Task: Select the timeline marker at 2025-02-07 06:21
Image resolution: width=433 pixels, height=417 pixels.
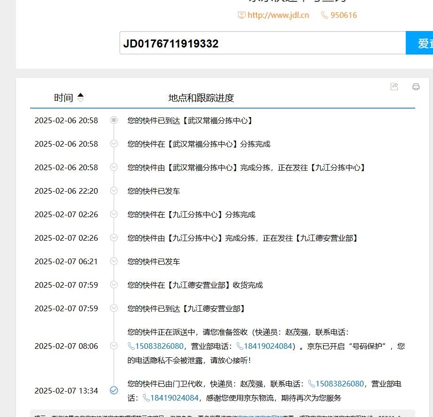Action: point(114,261)
